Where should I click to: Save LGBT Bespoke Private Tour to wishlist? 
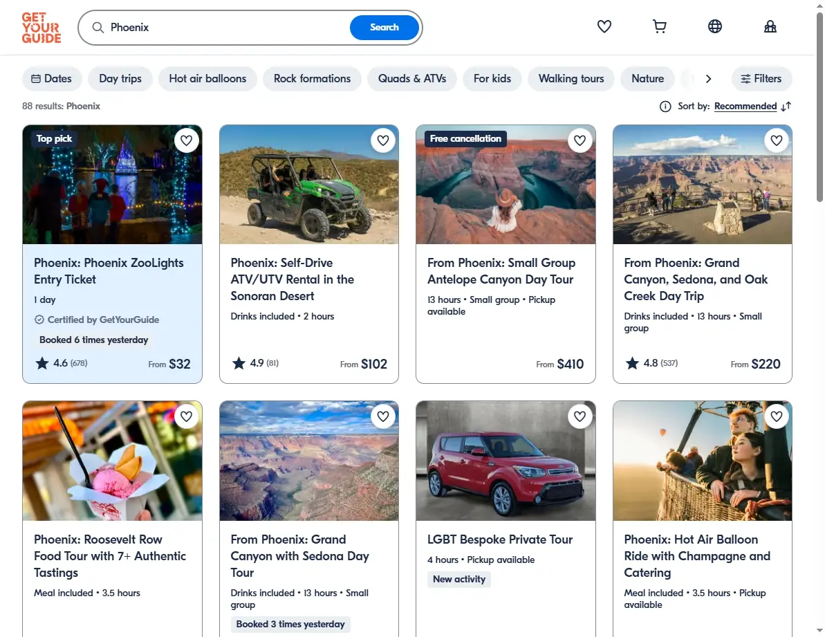point(580,416)
